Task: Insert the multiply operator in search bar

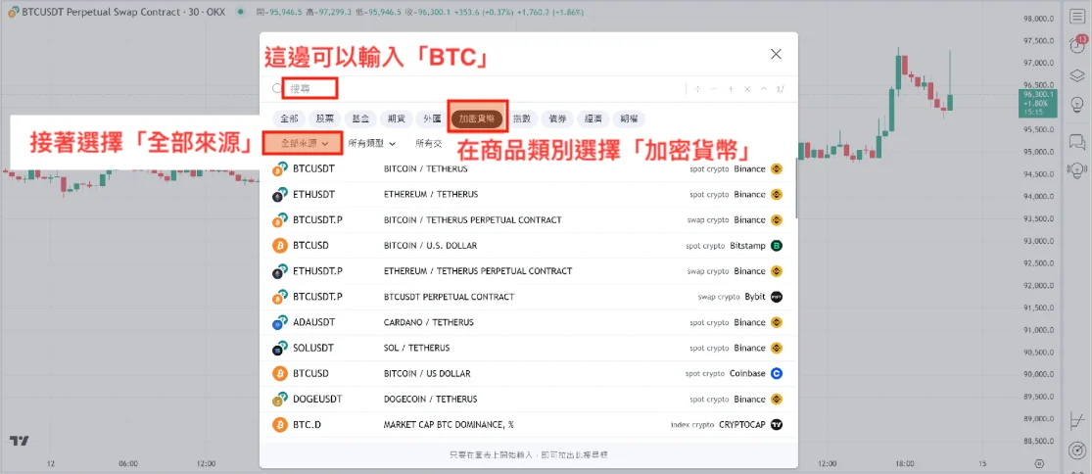Action: pos(747,89)
